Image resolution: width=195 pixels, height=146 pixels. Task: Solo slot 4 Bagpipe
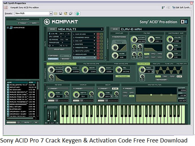(x=102, y=44)
